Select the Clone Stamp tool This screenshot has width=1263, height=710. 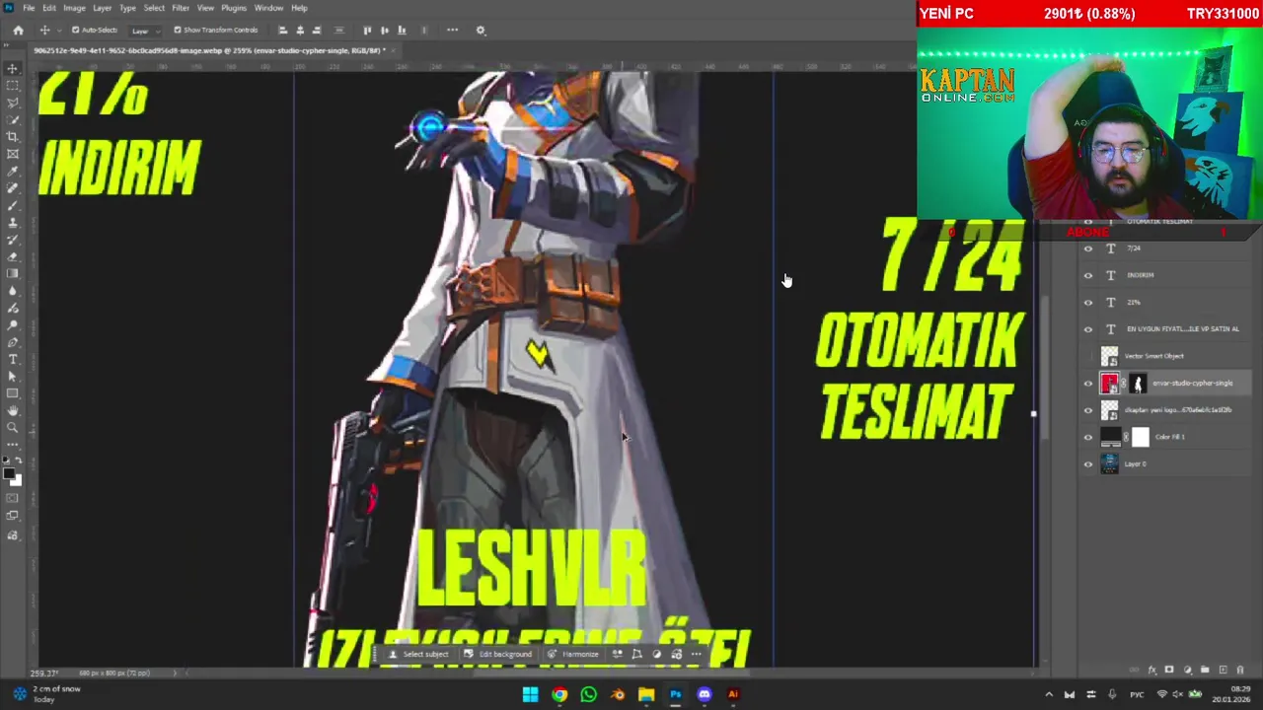coord(13,223)
